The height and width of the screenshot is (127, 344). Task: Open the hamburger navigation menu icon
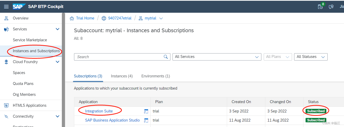(x=6, y=6)
